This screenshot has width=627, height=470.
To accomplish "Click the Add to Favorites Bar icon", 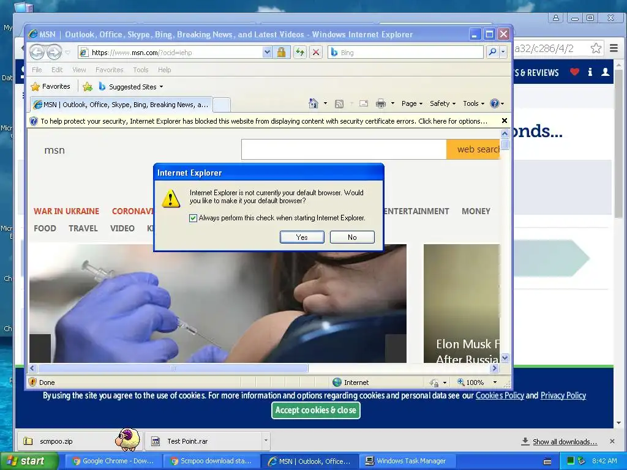I will tap(88, 87).
